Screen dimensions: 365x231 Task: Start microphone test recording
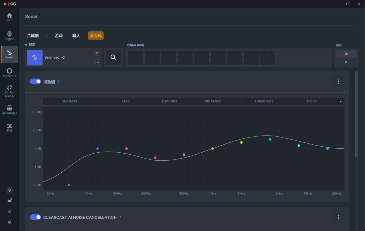346,54
